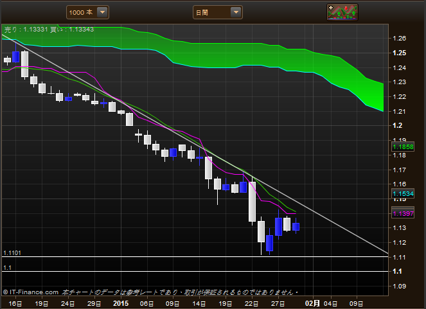The height and width of the screenshot is (309, 426).
Task: Click the 16日 date axis label
Action: tap(15, 304)
